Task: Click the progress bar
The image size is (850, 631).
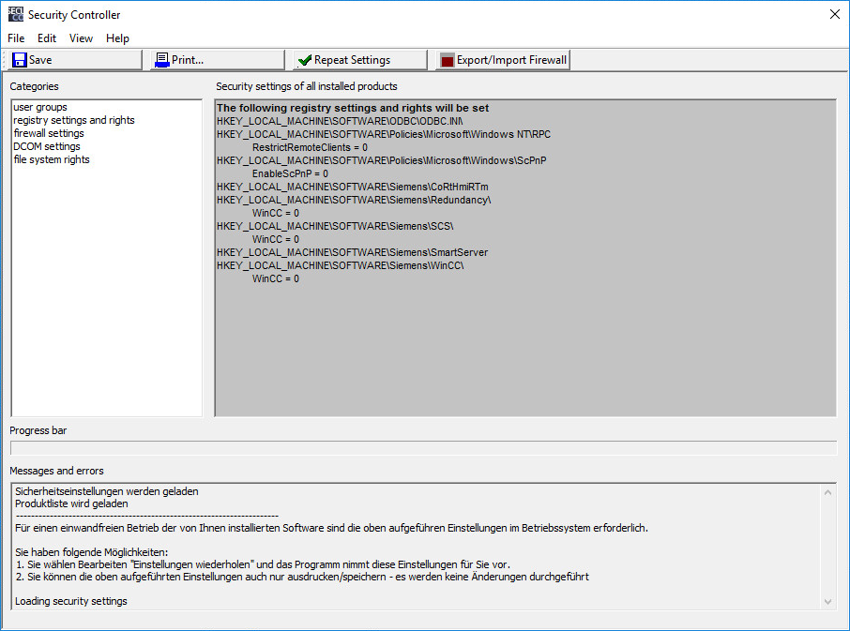Action: pyautogui.click(x=424, y=448)
